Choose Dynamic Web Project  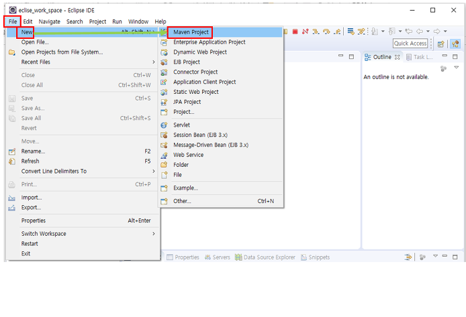pyautogui.click(x=220, y=52)
